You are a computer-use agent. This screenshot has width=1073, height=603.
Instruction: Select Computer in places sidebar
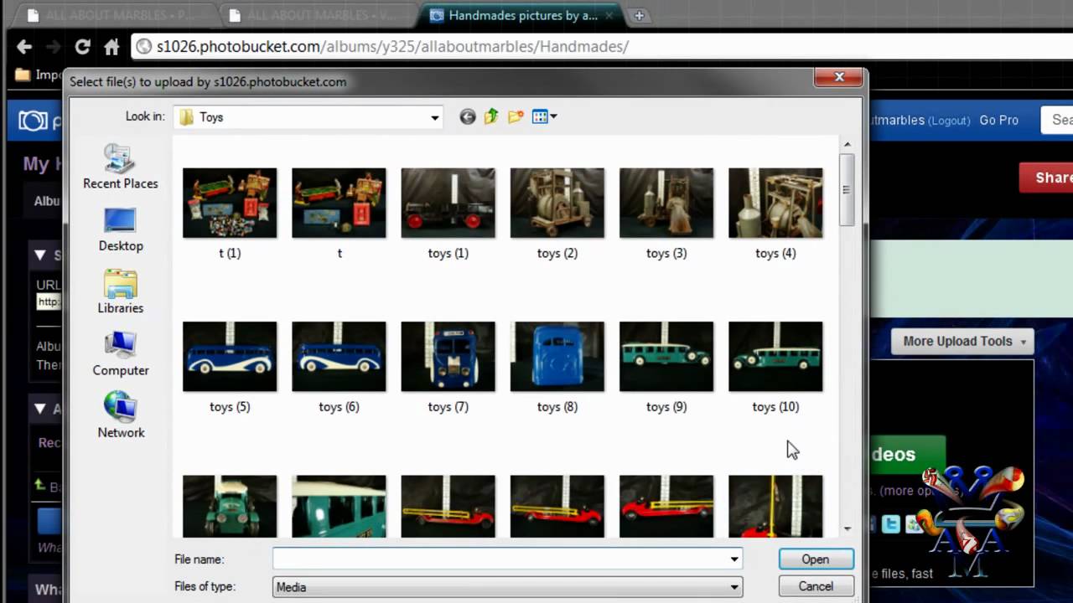click(x=120, y=353)
